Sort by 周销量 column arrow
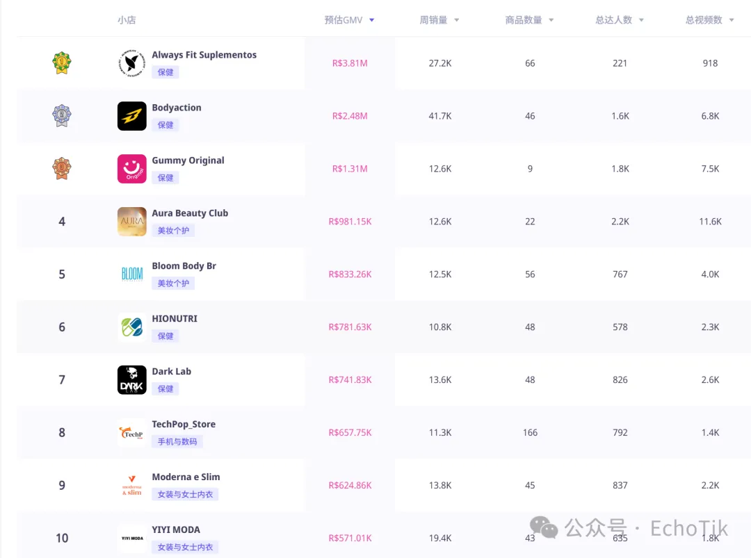This screenshot has width=751, height=558. click(x=457, y=20)
